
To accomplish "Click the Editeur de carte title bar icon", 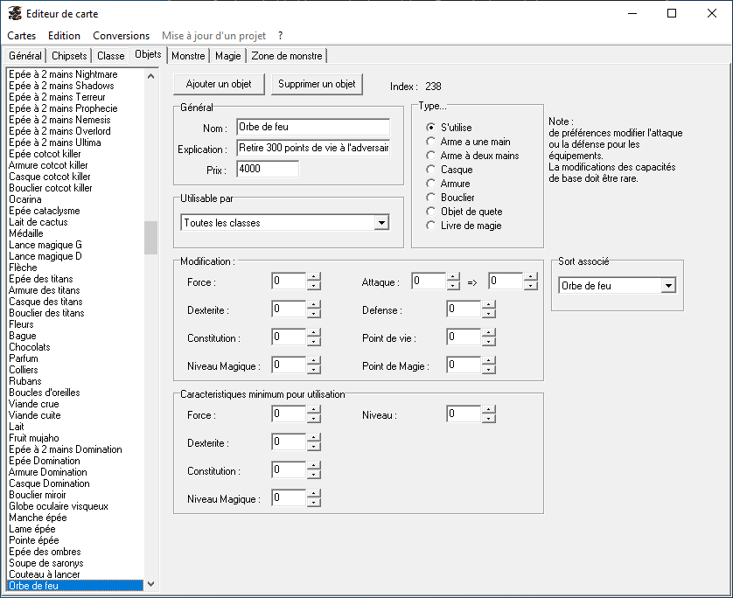I will 15,14.
